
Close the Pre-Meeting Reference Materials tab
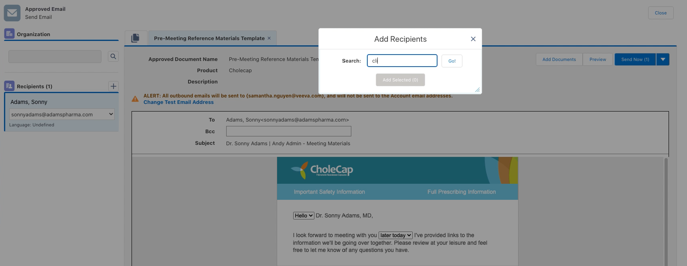click(x=269, y=38)
